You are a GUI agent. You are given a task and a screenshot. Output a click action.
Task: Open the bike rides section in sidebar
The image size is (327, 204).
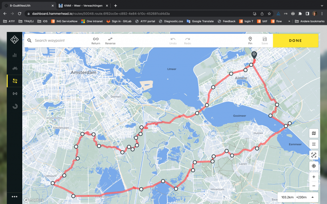pyautogui.click(x=15, y=68)
